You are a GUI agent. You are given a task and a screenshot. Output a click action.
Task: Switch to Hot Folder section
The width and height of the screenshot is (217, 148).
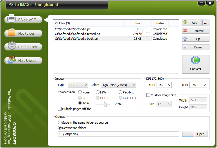click(x=23, y=33)
